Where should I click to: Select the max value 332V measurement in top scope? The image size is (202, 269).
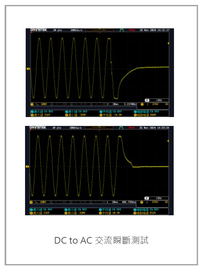tap(42, 115)
